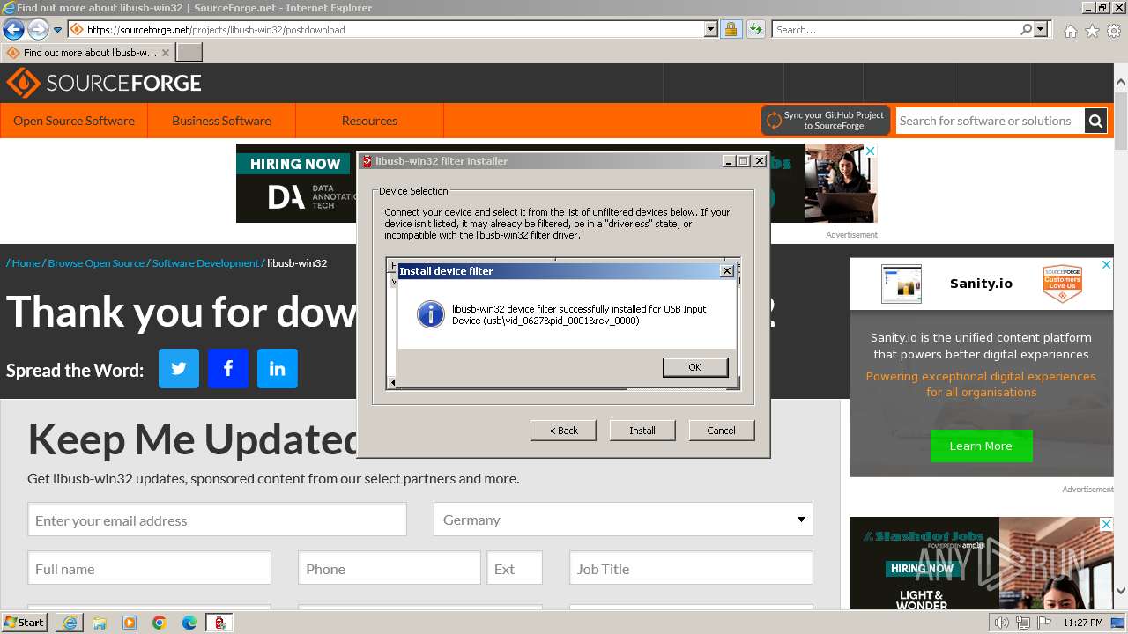This screenshot has width=1128, height=634.
Task: Click OK in Install device filter dialog
Action: click(694, 367)
